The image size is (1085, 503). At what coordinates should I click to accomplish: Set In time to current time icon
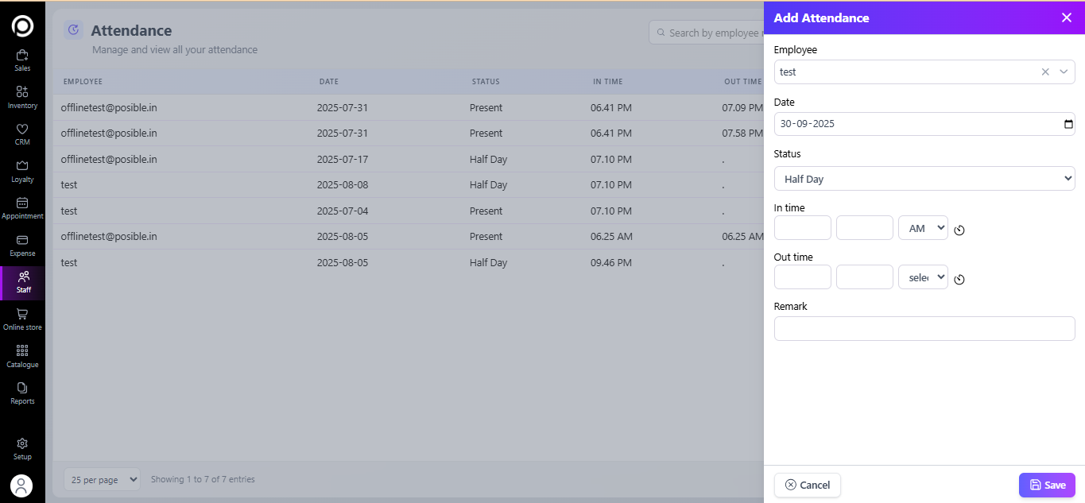(x=959, y=230)
